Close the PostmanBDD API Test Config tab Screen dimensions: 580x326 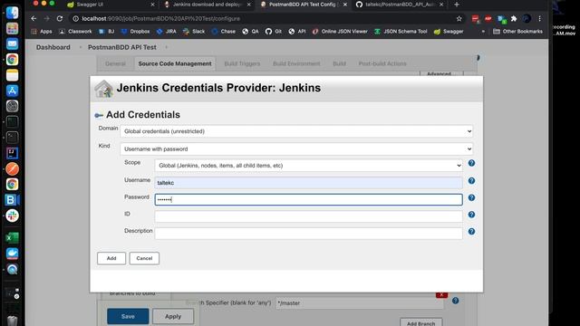pos(345,5)
